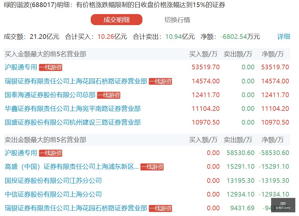The image size is (299, 216).
Task: Select the 成交明细 tab
Action: (117, 19)
